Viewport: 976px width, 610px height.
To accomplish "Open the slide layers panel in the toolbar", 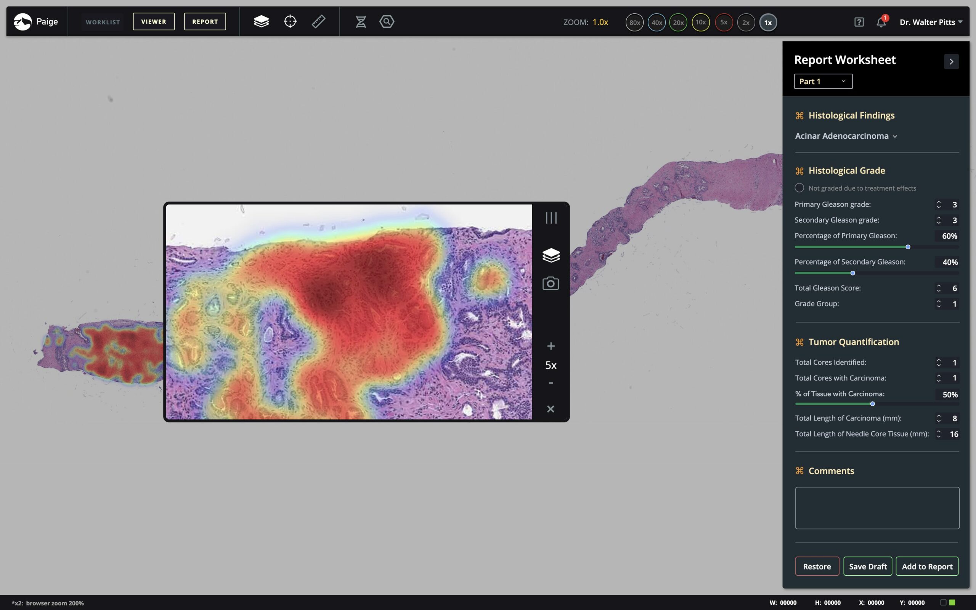I will point(261,21).
